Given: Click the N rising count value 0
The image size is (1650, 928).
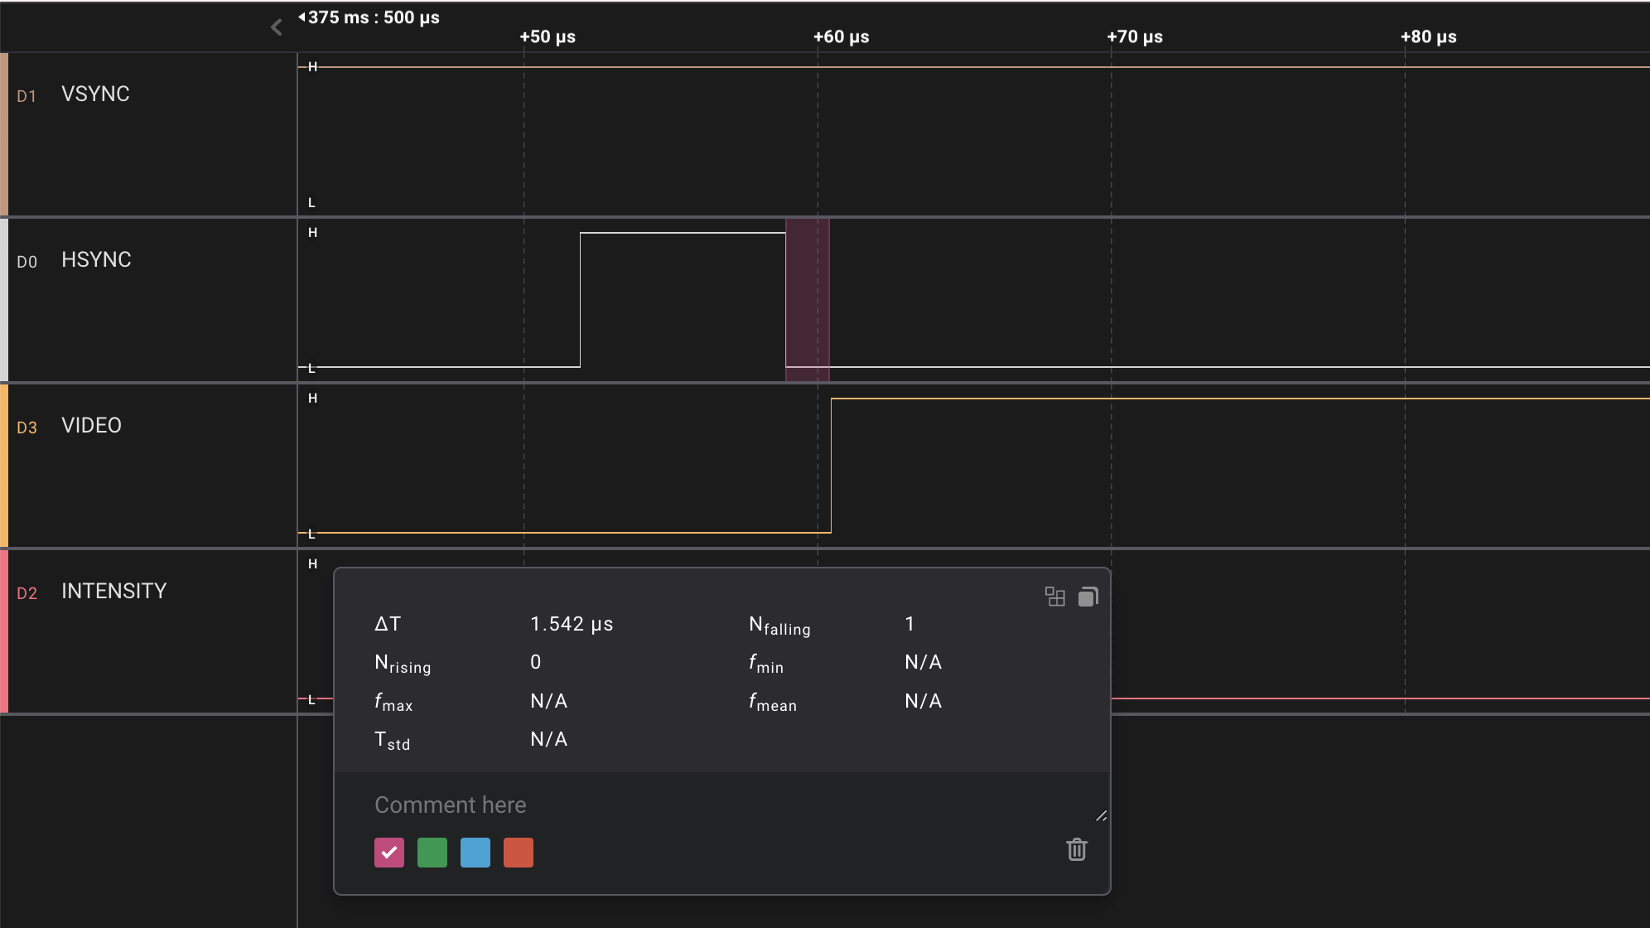Looking at the screenshot, I should 536,662.
